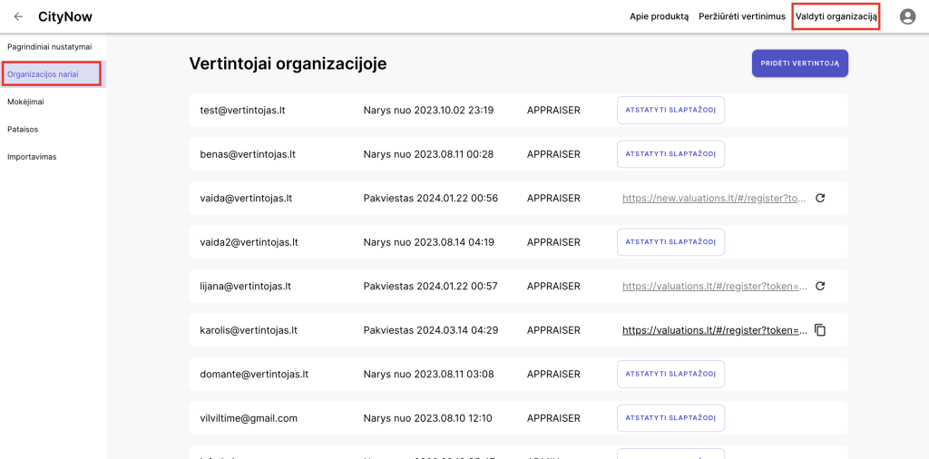Open registration link for vaida@vertintojas.lt
The width and height of the screenshot is (929, 459).
click(714, 198)
